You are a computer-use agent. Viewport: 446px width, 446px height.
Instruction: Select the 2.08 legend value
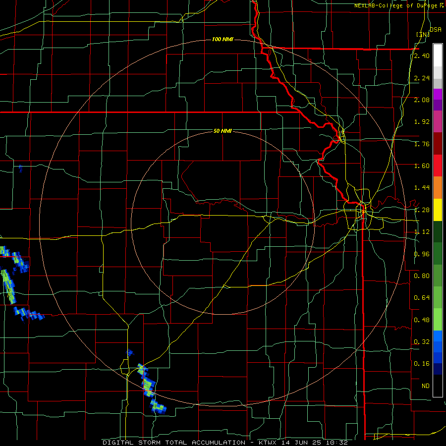(x=422, y=100)
